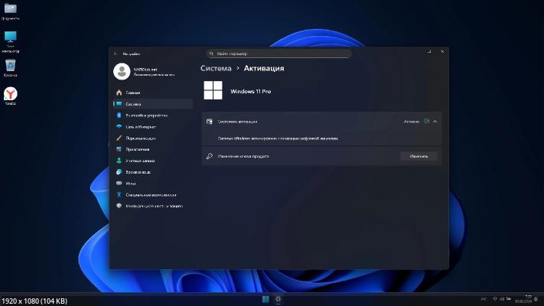Click the Корзина desktop icon
The image size is (544, 306).
point(11,67)
